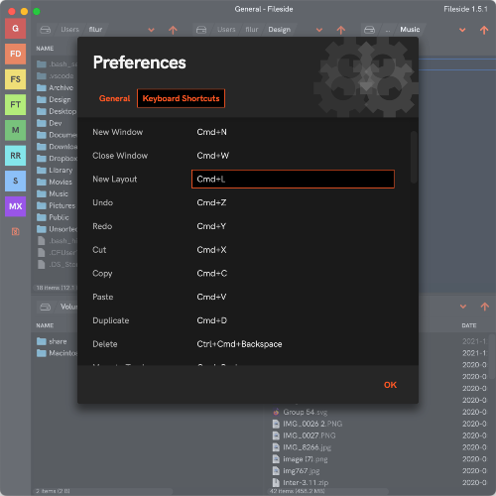Sort by NAME column in filur pane
The height and width of the screenshot is (496, 496).
click(45, 49)
